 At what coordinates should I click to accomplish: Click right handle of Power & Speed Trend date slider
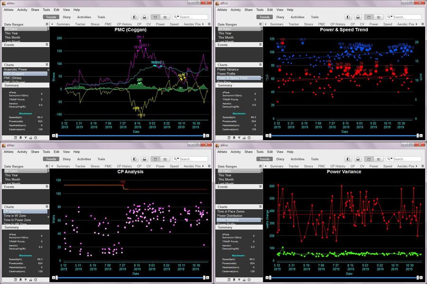tap(418, 136)
